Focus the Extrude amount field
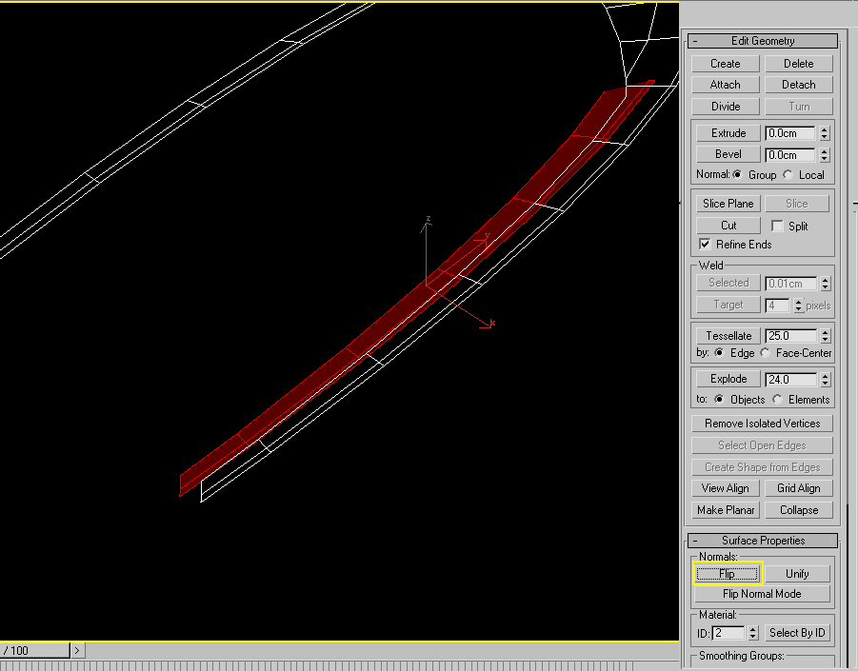Viewport: 858px width, 671px height. [x=790, y=133]
